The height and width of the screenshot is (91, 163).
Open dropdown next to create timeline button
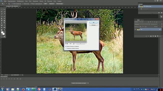(88, 83)
